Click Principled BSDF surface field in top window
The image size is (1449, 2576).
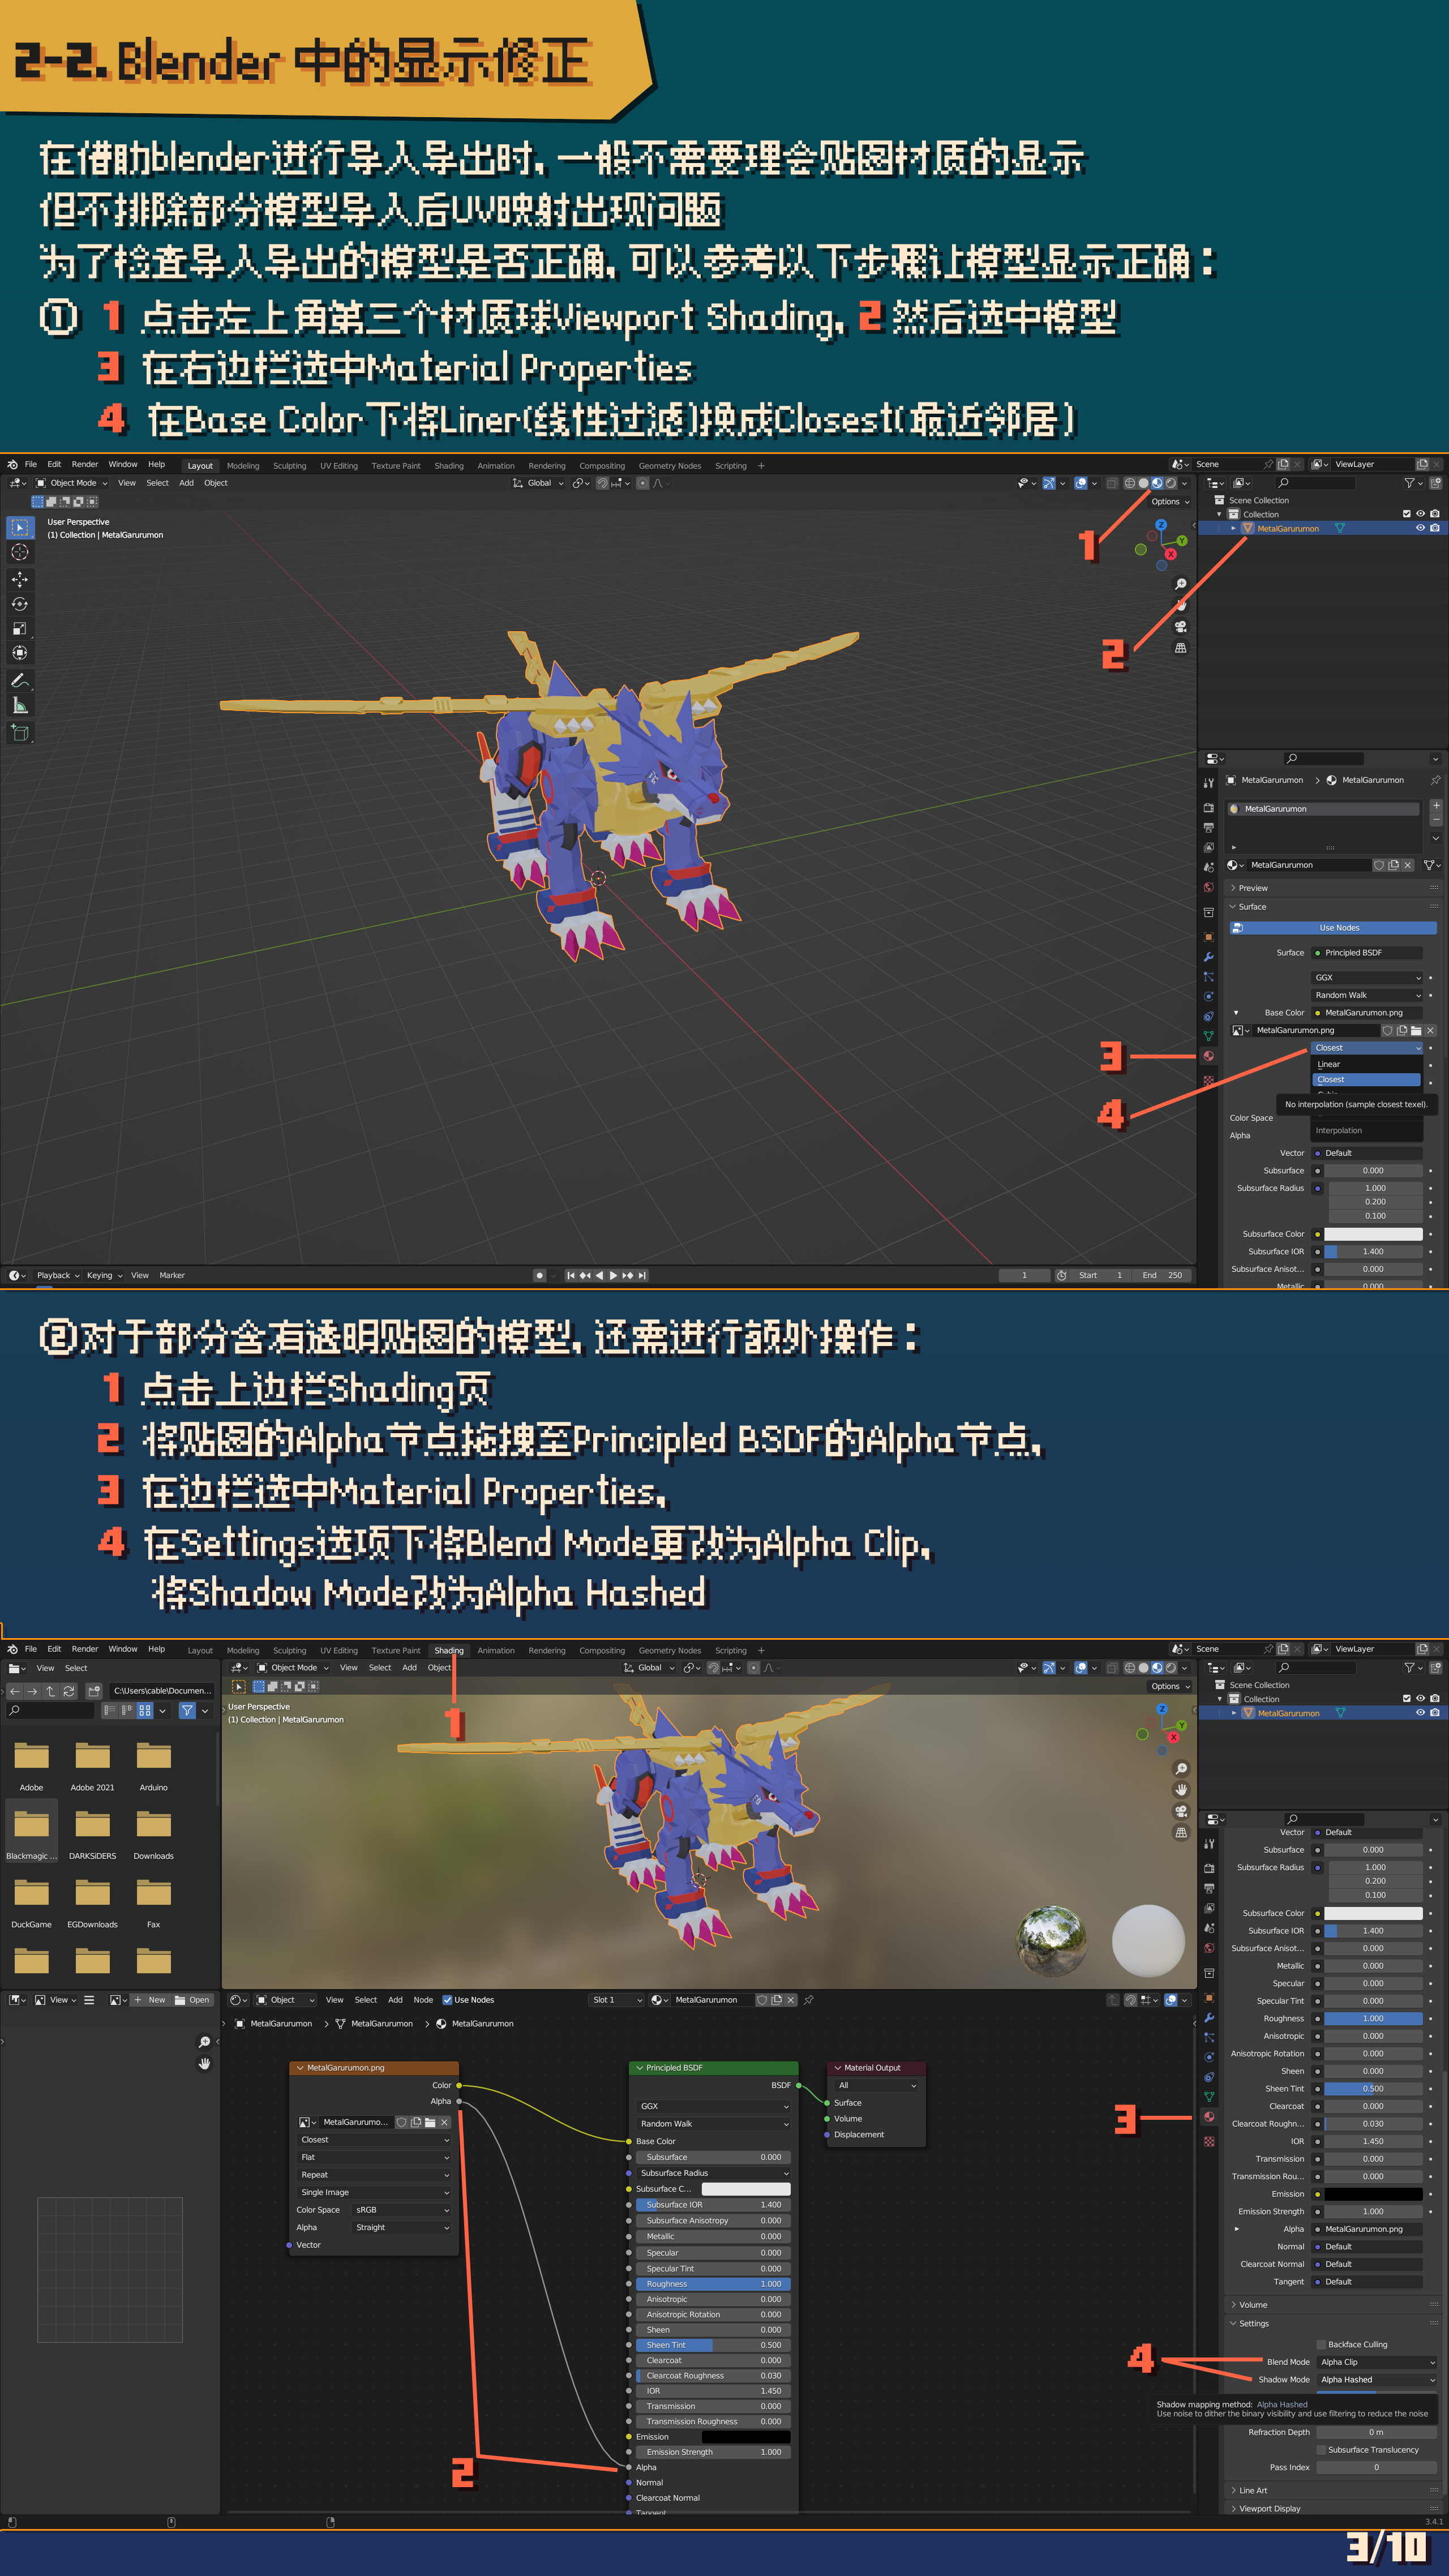1366,953
